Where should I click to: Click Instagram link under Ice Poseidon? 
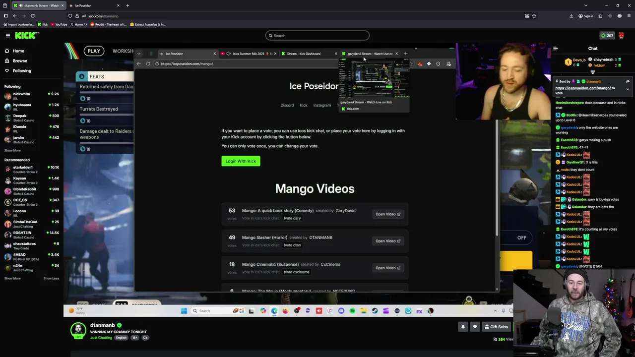click(x=321, y=105)
